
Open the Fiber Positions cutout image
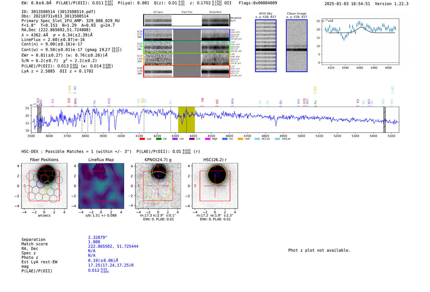click(44, 186)
